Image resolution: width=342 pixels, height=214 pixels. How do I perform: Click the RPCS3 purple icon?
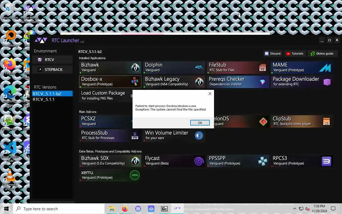coord(327,161)
